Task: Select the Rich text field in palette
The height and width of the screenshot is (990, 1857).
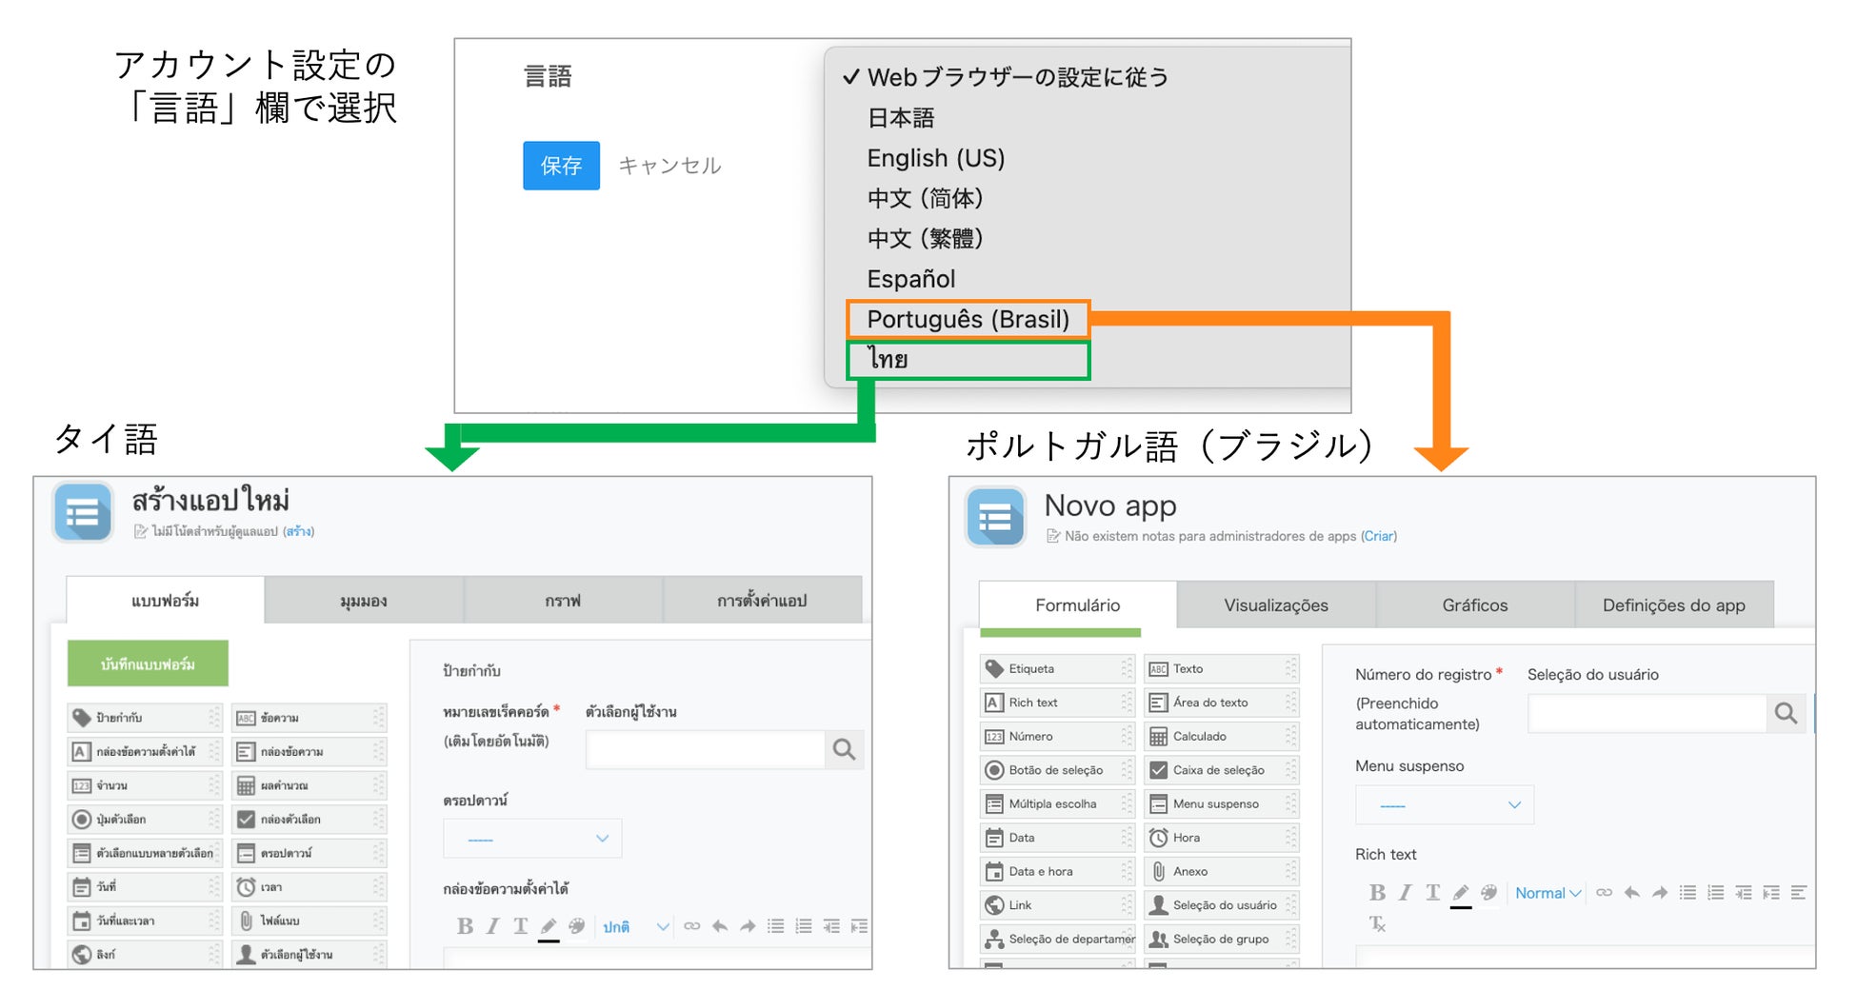Action: (x=1057, y=703)
